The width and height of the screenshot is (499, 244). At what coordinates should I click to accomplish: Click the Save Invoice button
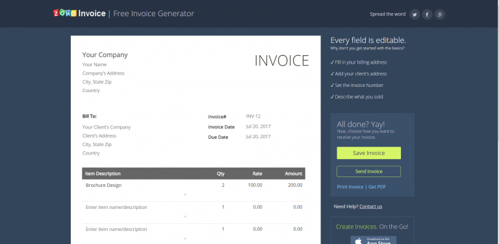(369, 153)
